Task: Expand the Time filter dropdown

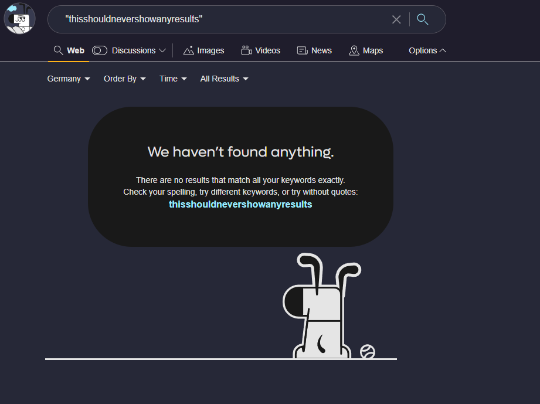Action: click(x=173, y=79)
